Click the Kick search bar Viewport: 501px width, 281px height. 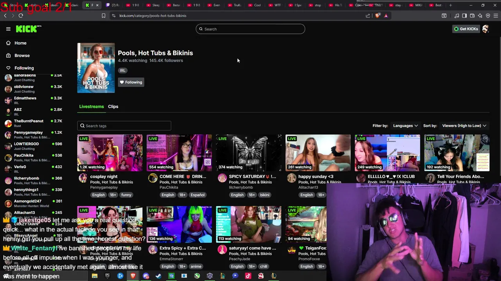pos(250,29)
